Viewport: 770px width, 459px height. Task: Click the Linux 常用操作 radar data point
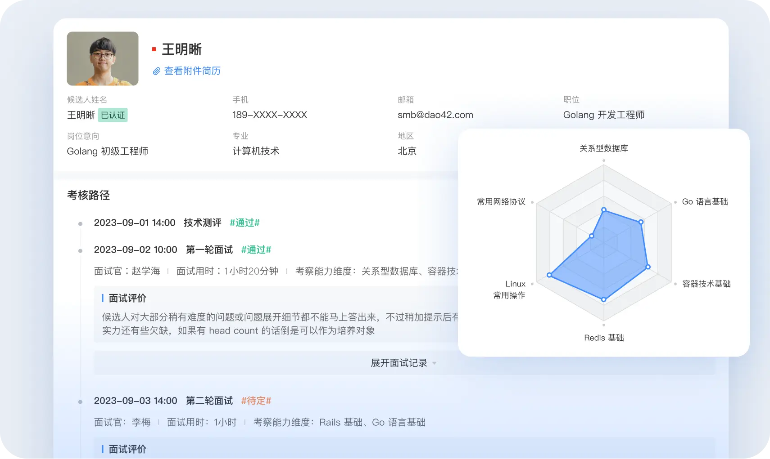tap(549, 275)
